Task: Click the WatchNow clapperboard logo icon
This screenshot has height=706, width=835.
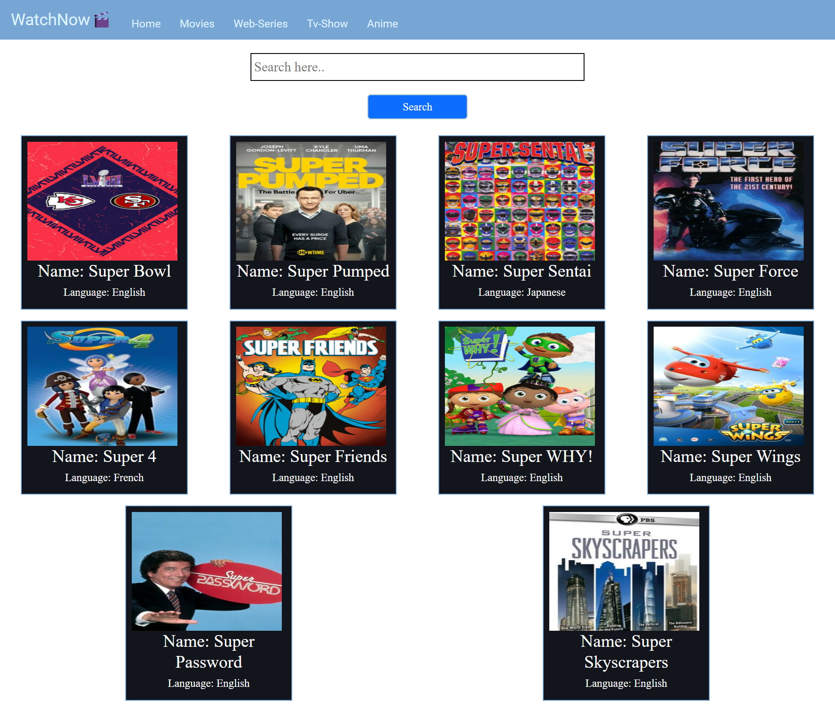Action: pyautogui.click(x=102, y=20)
